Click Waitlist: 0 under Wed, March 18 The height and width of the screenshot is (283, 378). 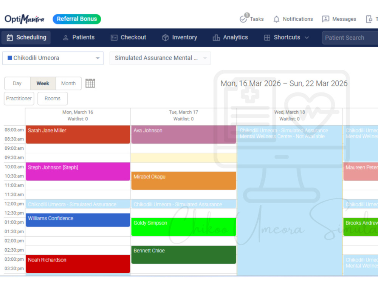(x=290, y=119)
